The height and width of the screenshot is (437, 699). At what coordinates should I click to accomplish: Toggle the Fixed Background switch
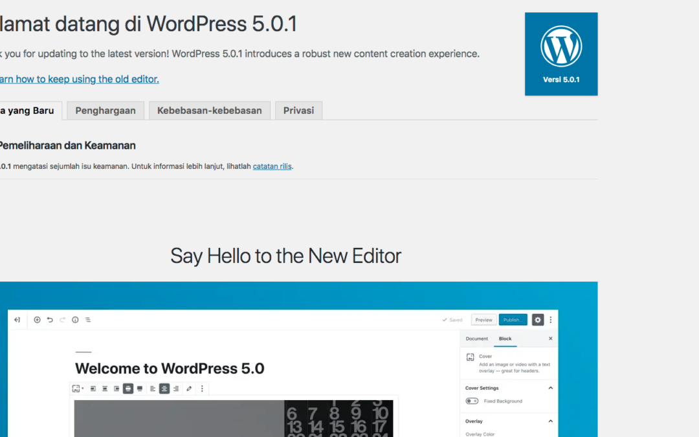pyautogui.click(x=472, y=401)
